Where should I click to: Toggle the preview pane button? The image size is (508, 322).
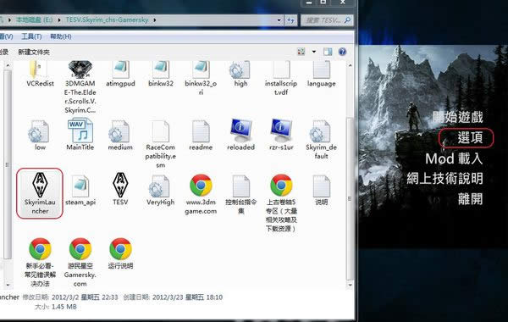pyautogui.click(x=328, y=52)
